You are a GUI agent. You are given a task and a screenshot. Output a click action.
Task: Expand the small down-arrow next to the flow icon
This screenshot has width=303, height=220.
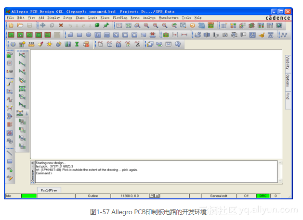click(x=27, y=114)
